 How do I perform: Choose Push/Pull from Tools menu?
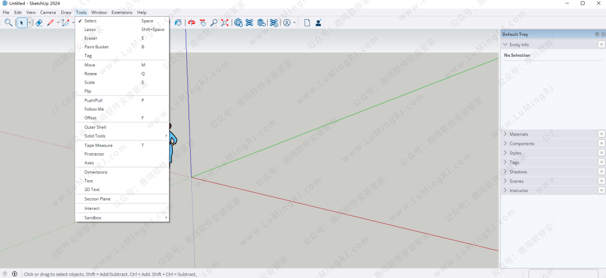click(94, 100)
